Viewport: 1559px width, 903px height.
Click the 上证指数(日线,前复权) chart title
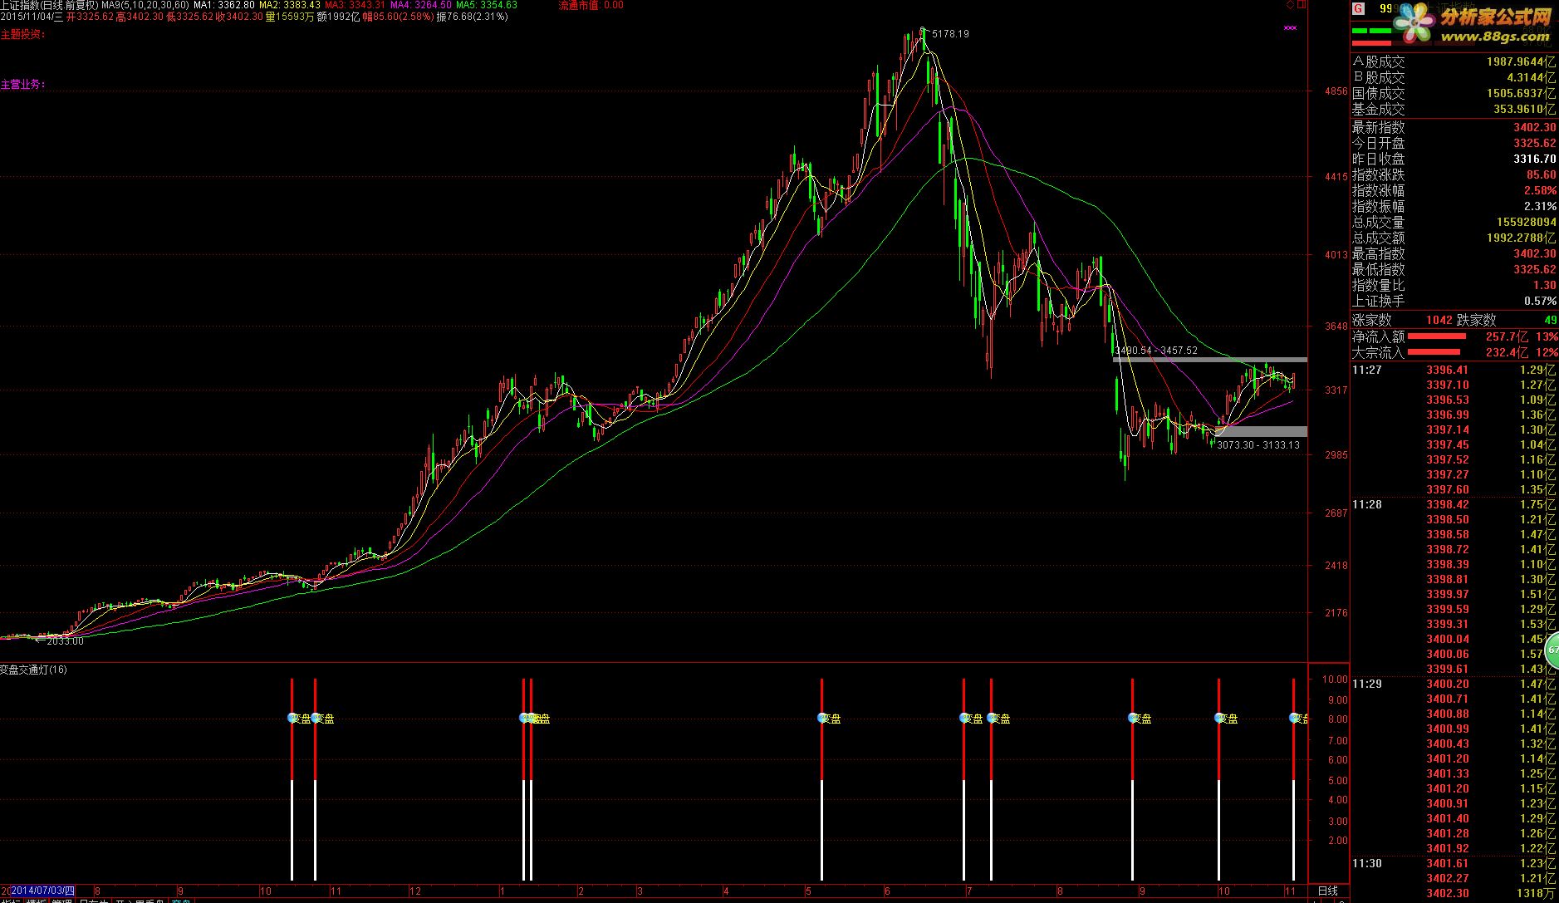tap(49, 5)
